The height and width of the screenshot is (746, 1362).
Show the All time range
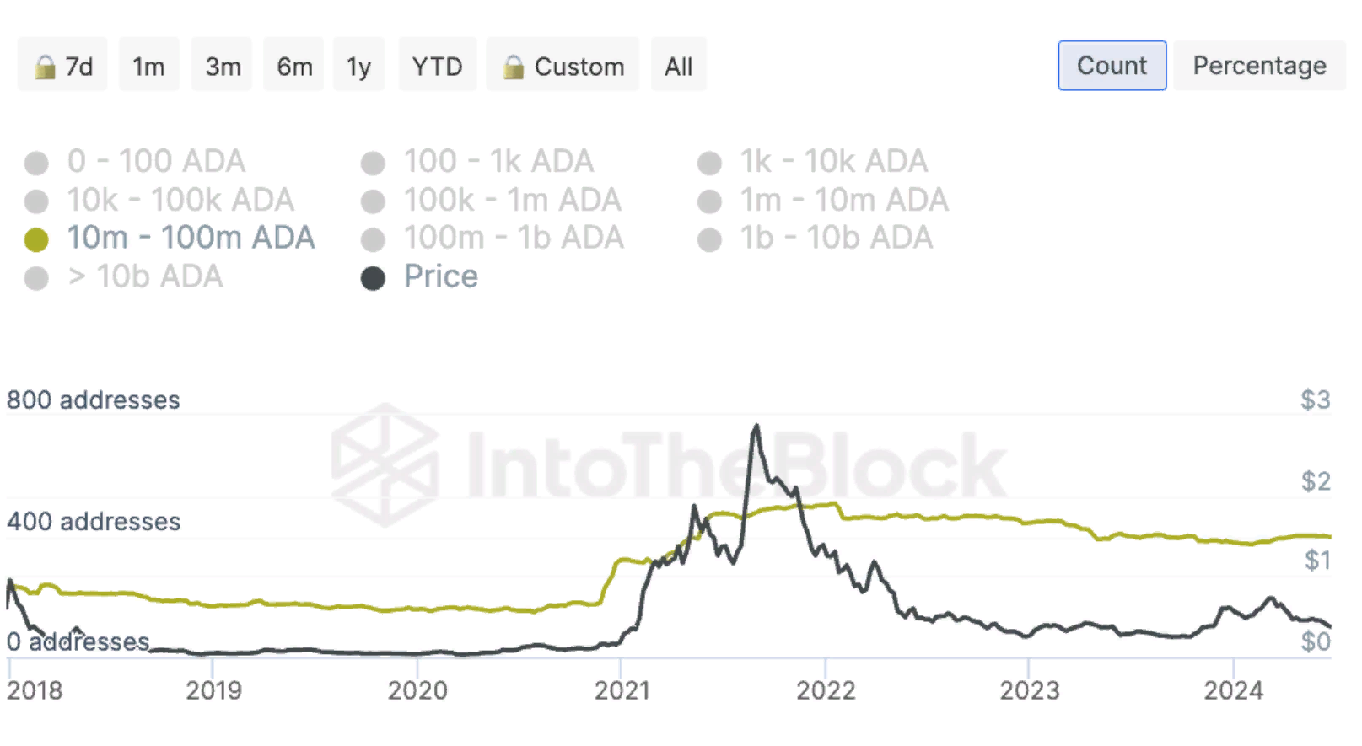[x=678, y=66]
